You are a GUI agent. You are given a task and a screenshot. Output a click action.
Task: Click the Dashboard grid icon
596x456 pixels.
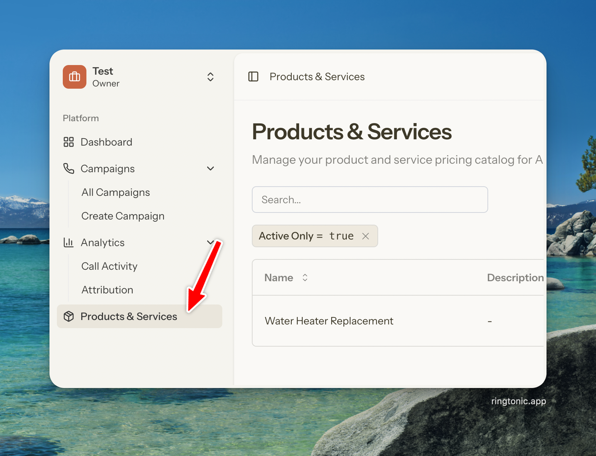click(x=69, y=142)
